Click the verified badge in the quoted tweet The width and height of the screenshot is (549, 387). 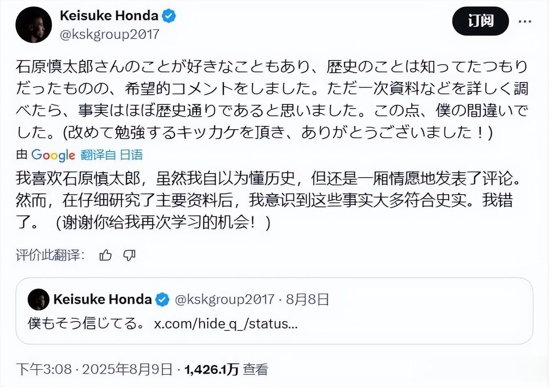tap(162, 300)
